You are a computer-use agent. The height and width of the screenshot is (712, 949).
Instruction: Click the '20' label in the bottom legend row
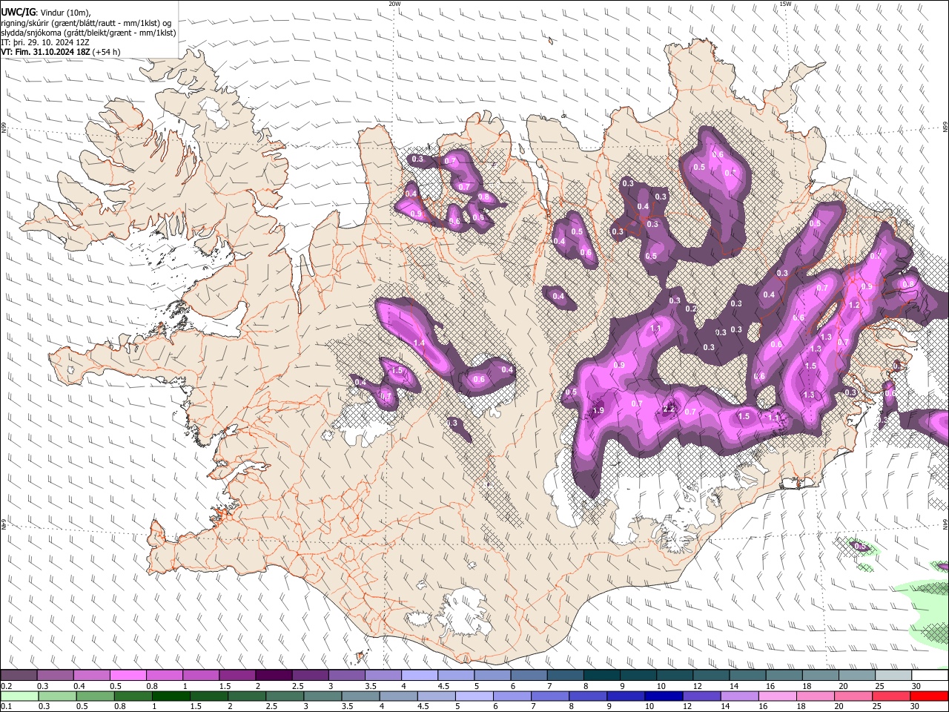coord(839,706)
